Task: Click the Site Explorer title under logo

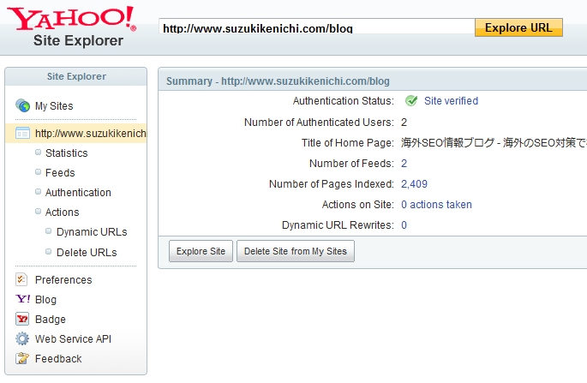Action: coord(78,40)
